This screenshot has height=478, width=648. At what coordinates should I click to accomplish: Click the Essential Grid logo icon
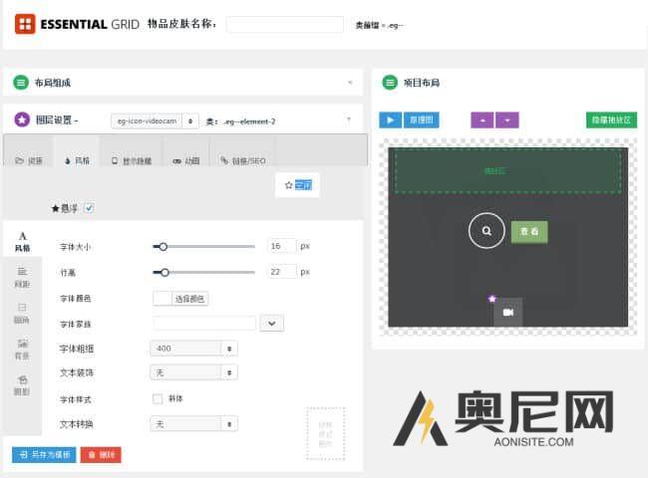pos(25,24)
